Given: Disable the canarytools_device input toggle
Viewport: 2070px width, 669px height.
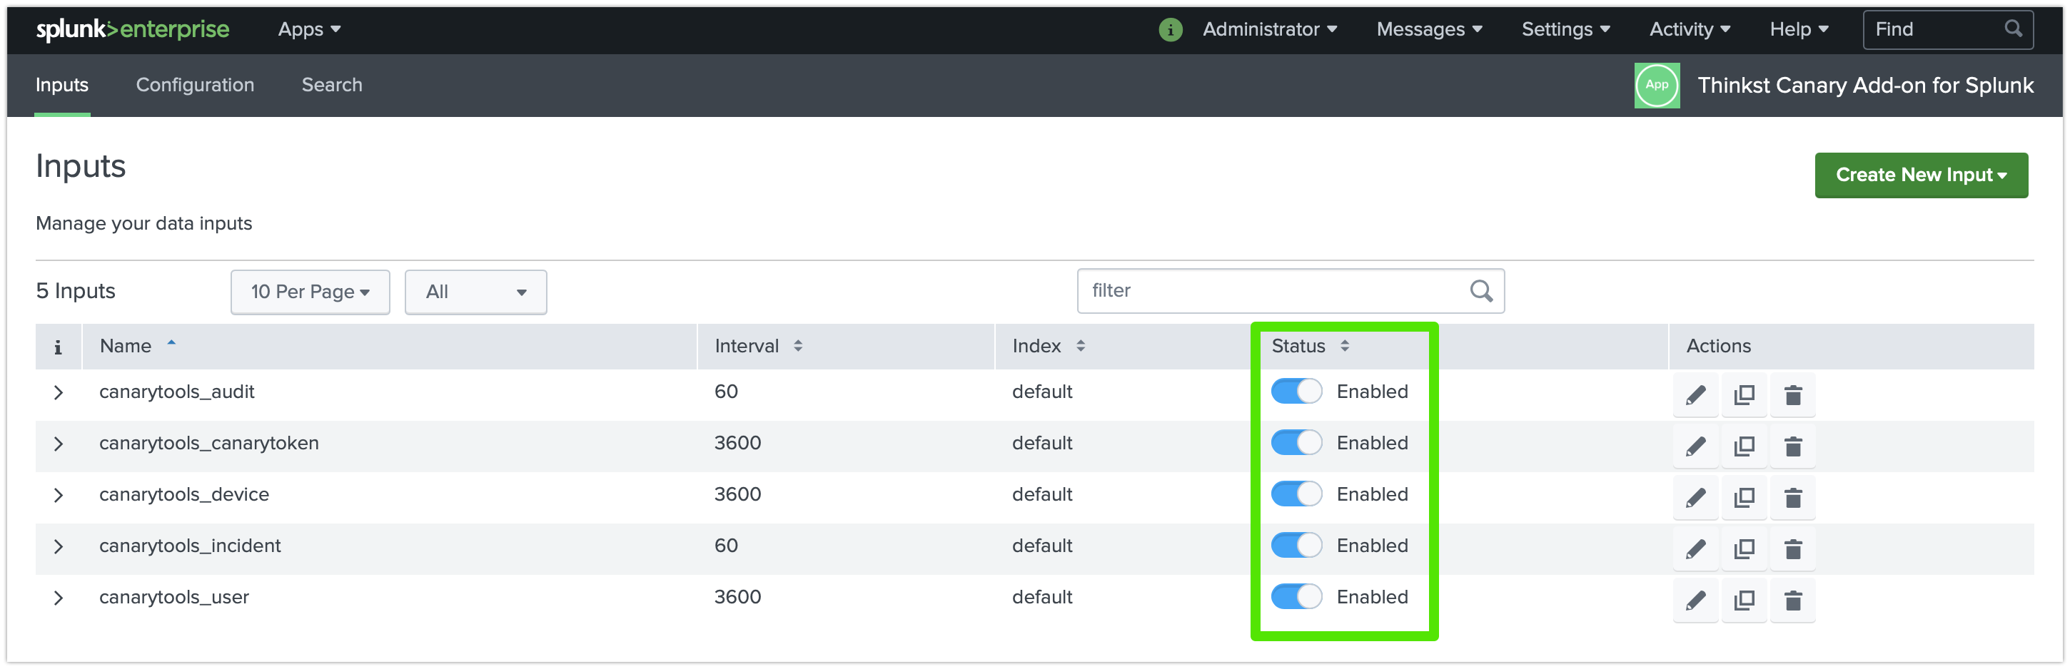Looking at the screenshot, I should coord(1296,495).
